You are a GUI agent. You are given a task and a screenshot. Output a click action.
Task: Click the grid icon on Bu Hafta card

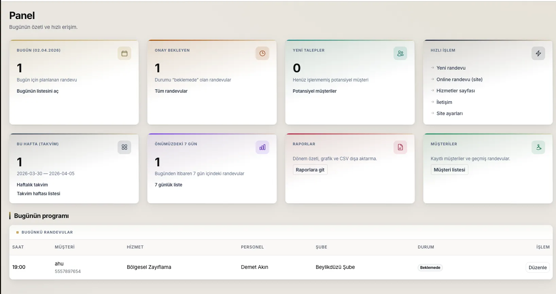(x=124, y=147)
